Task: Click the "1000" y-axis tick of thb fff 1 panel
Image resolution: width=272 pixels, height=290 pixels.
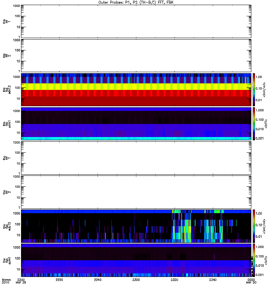Action: point(16,6)
